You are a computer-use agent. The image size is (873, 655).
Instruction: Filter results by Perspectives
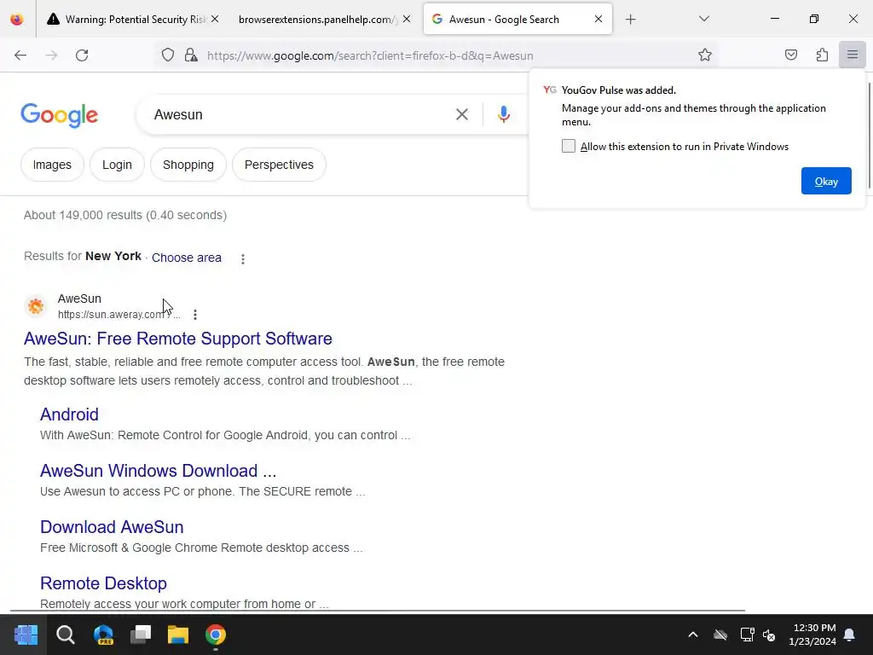point(279,165)
